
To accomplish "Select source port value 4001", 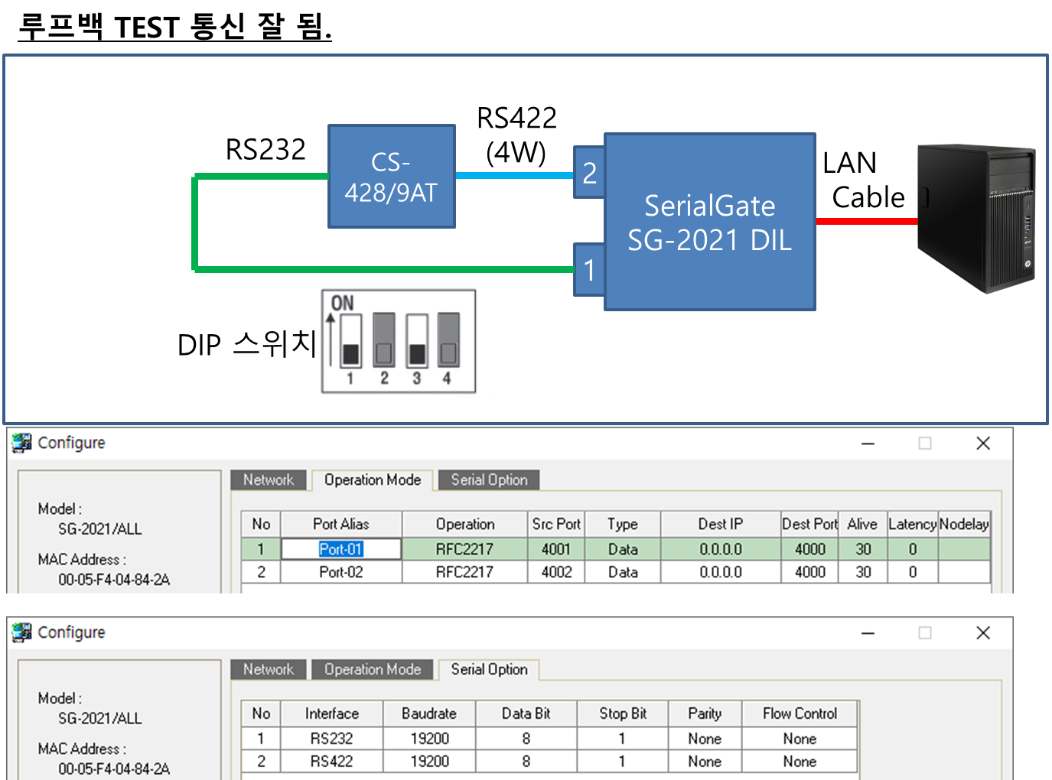I will [556, 549].
